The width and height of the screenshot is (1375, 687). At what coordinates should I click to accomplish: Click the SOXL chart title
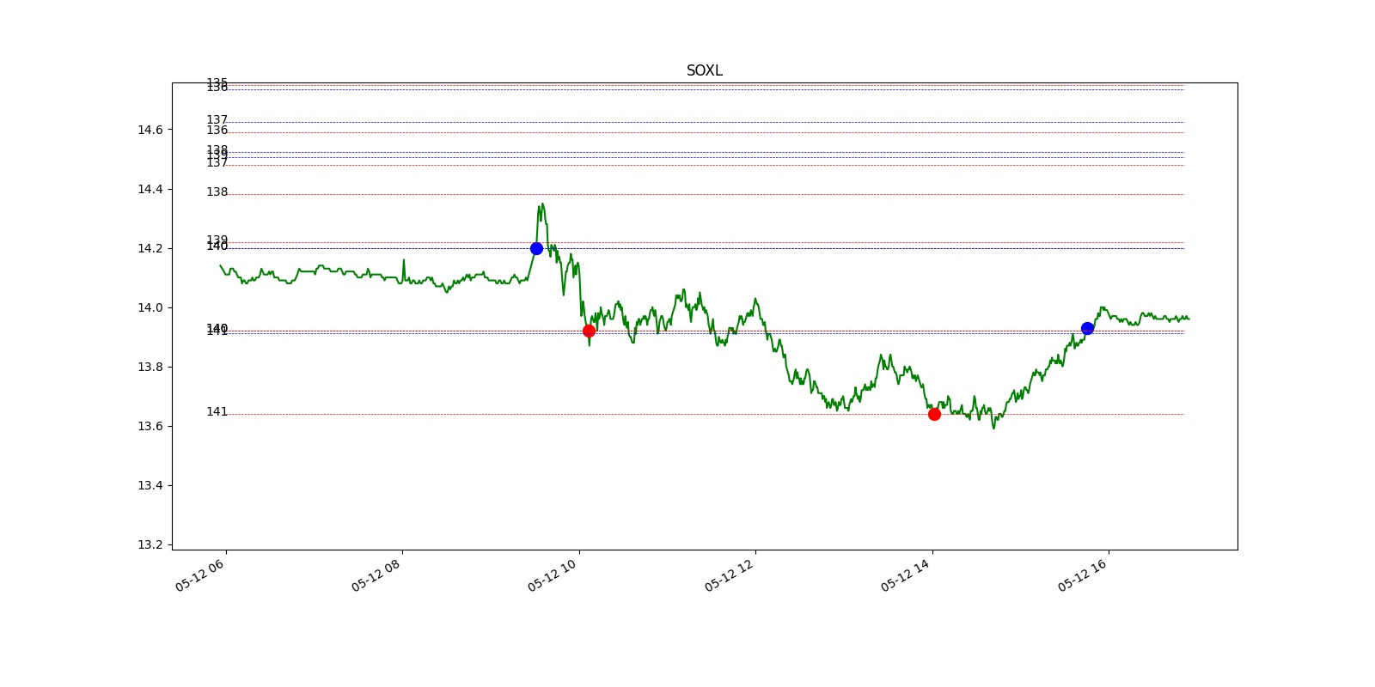tap(704, 70)
